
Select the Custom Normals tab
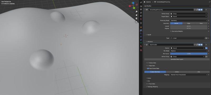[155, 72]
